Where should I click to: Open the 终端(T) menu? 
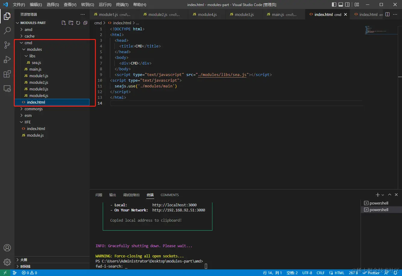coord(122,5)
